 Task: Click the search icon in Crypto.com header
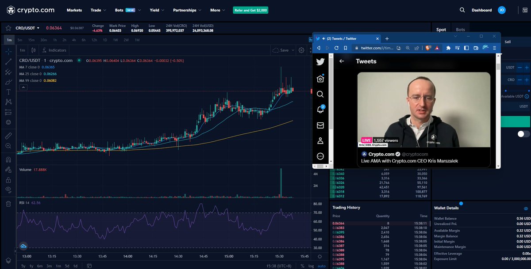click(462, 10)
